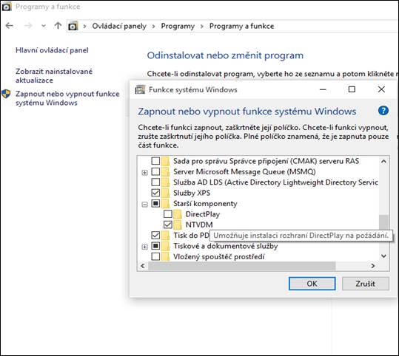Viewport: 399px width, 356px height.
Task: Expand chevron before Ovládací panely breadcrumb
Action: 84,27
